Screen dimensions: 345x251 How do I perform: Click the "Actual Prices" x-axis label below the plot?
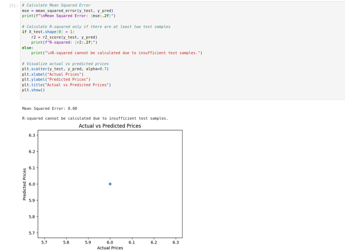(110, 248)
